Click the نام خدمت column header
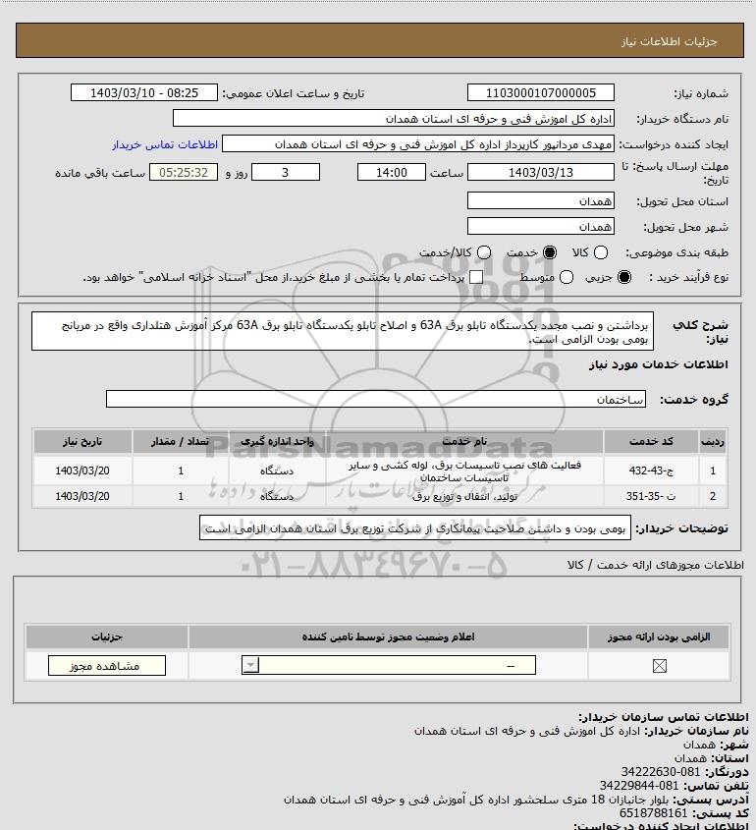The width and height of the screenshot is (756, 830). click(464, 441)
